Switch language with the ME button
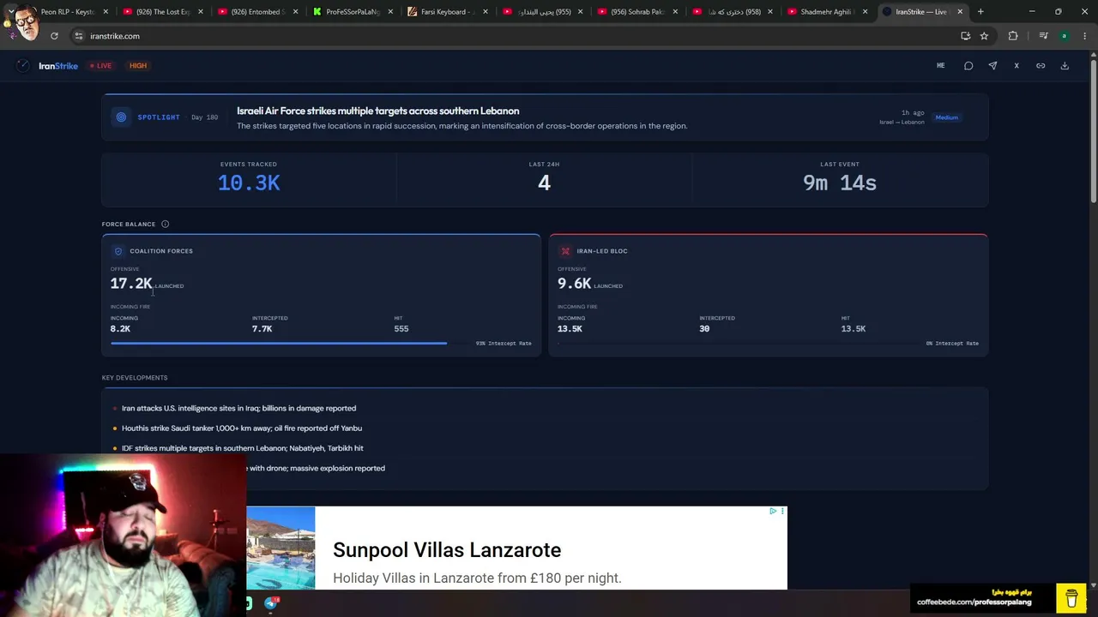This screenshot has height=617, width=1098. coord(941,66)
